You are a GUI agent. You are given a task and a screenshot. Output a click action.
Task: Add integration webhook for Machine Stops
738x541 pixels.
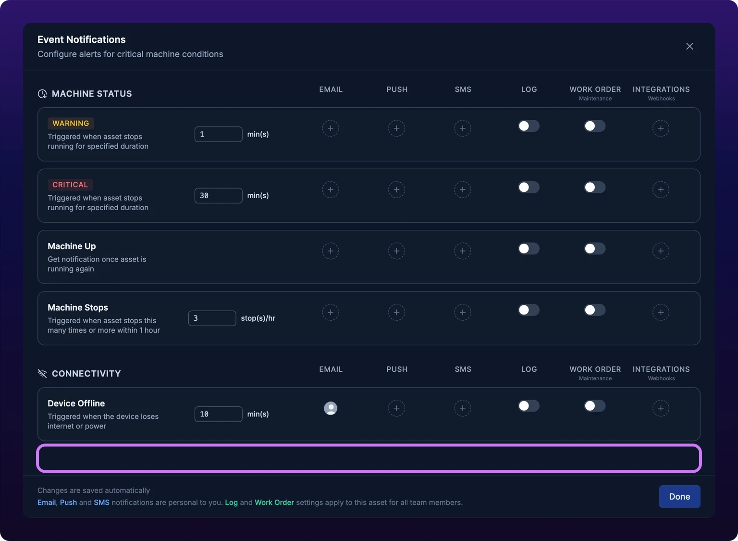pyautogui.click(x=661, y=312)
